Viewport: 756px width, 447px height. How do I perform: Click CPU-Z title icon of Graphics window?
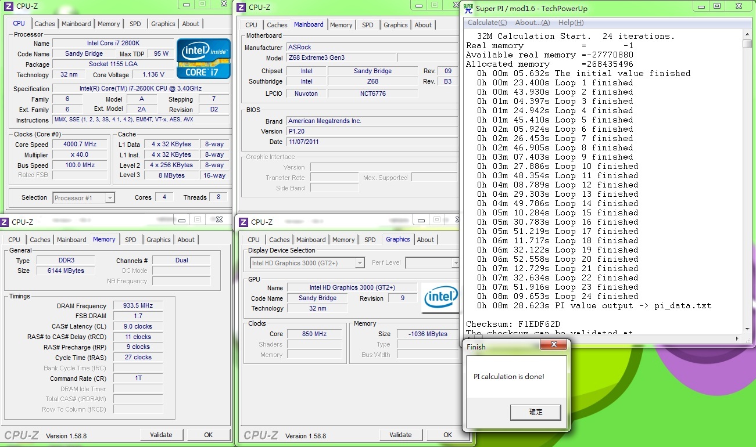point(243,222)
